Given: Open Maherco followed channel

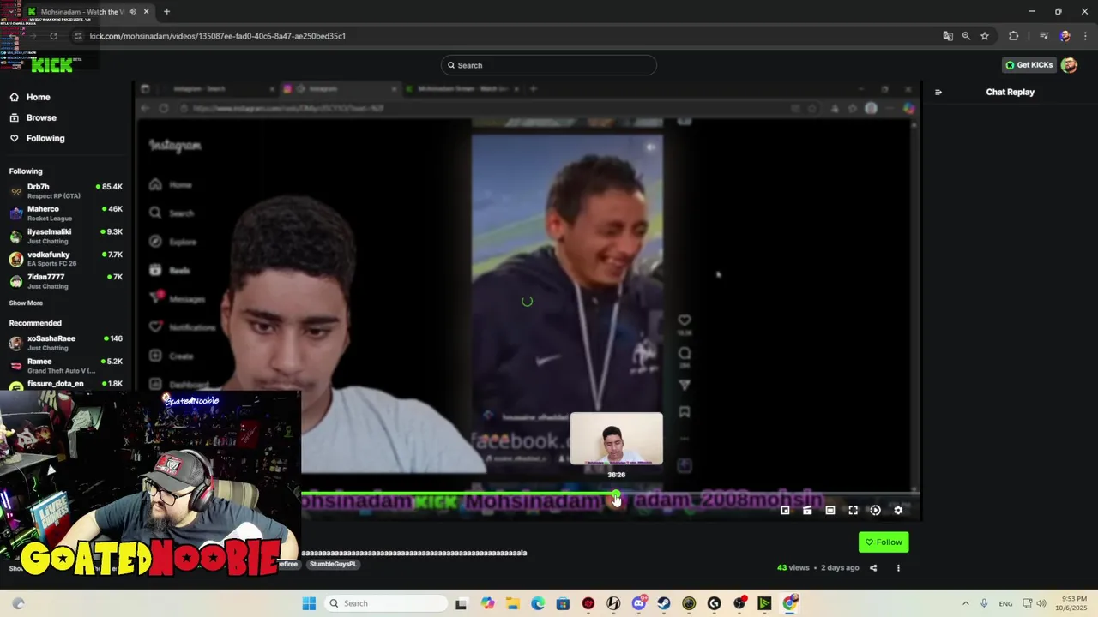Looking at the screenshot, I should [66, 213].
